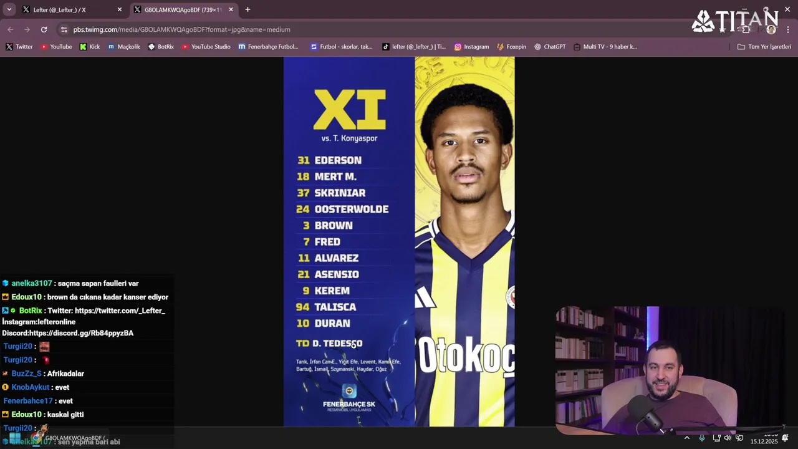
Task: Open the volume tray icon
Action: pos(728,438)
